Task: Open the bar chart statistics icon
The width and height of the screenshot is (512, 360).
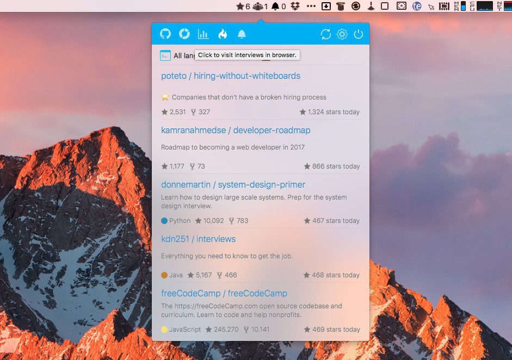Action: pyautogui.click(x=203, y=34)
